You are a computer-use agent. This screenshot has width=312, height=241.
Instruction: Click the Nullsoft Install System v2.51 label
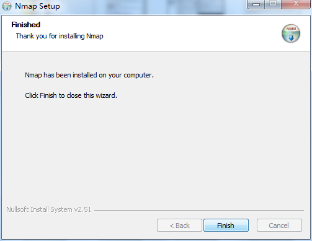48,209
